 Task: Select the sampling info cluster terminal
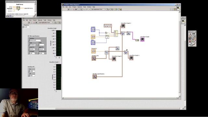(94, 58)
